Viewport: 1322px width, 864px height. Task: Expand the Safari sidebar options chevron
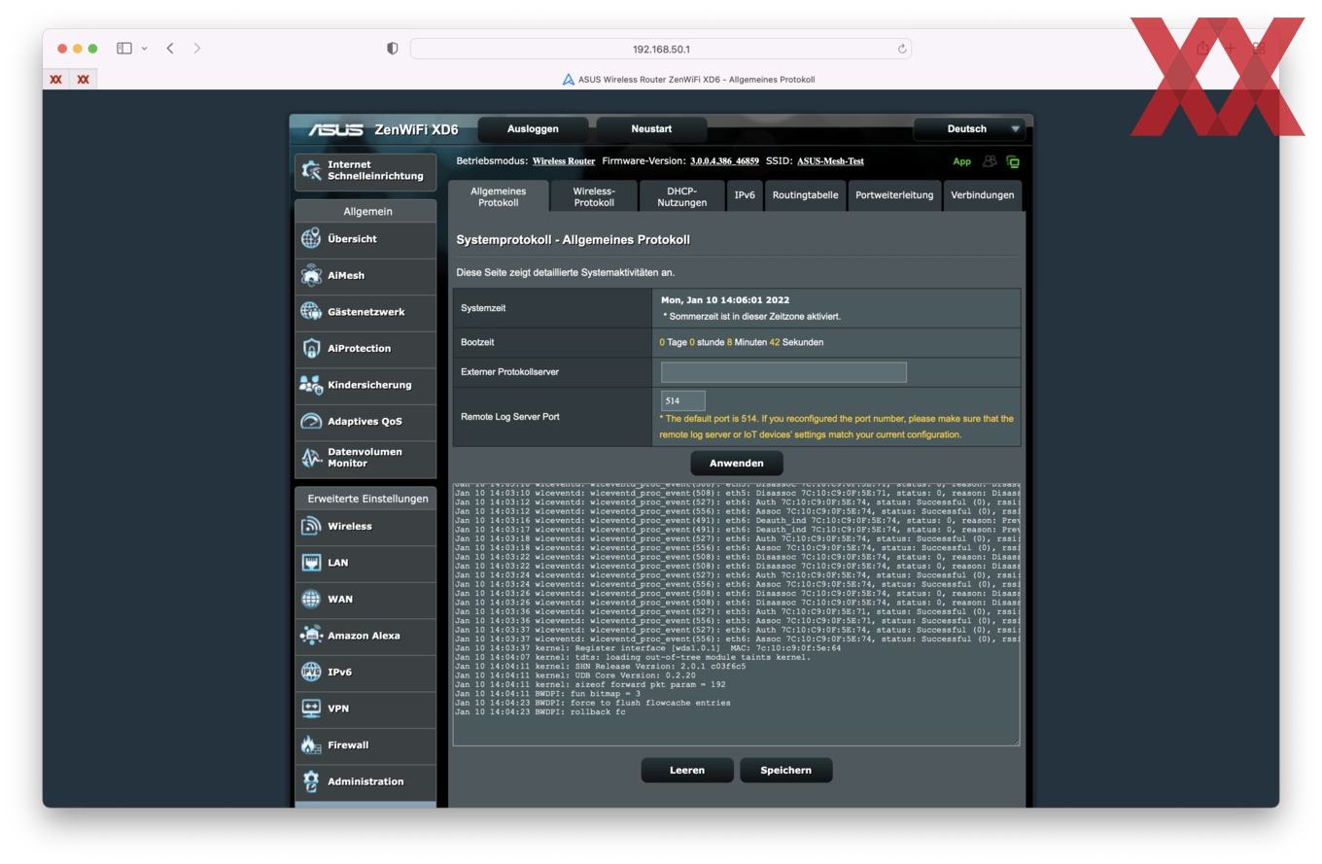[144, 48]
